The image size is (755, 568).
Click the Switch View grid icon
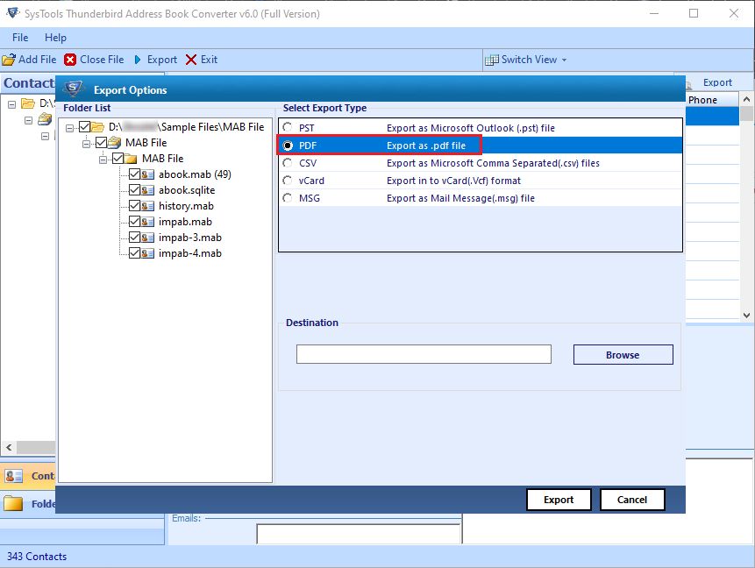492,60
